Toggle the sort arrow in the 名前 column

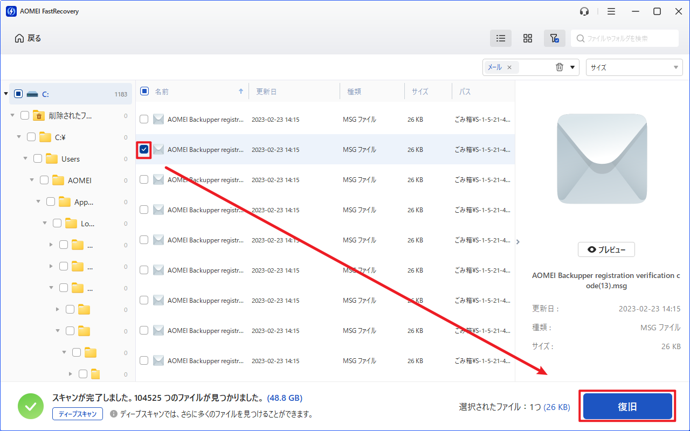click(241, 92)
